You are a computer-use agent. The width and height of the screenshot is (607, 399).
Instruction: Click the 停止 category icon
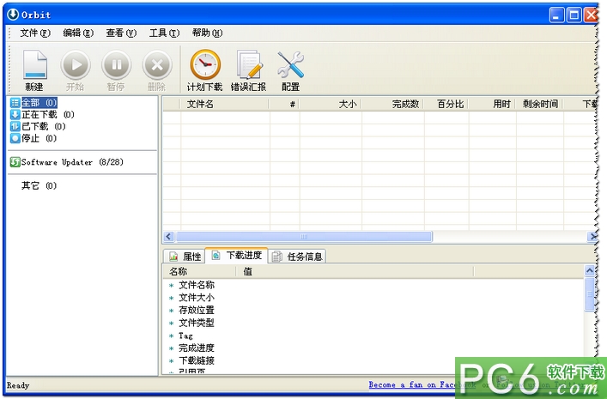[x=15, y=138]
